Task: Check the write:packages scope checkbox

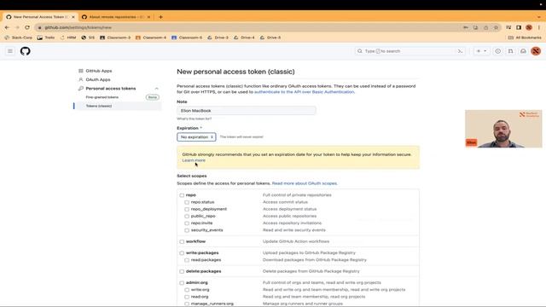Action: pos(182,253)
